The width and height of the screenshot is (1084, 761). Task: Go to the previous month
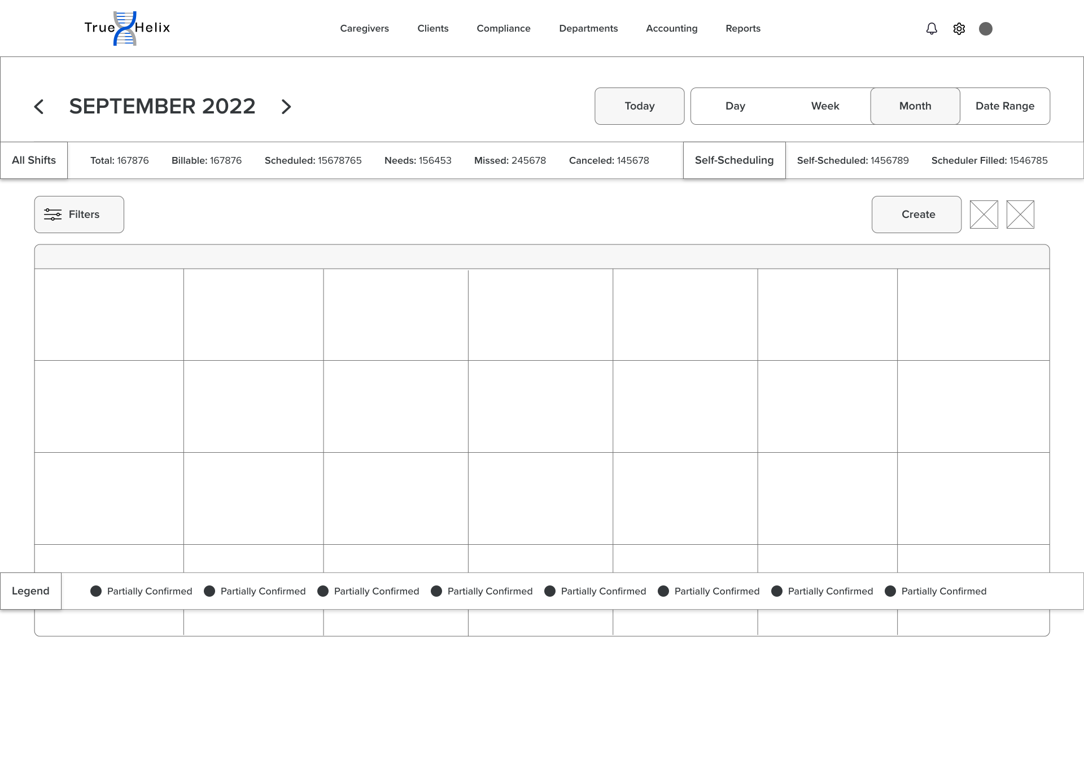pyautogui.click(x=39, y=106)
